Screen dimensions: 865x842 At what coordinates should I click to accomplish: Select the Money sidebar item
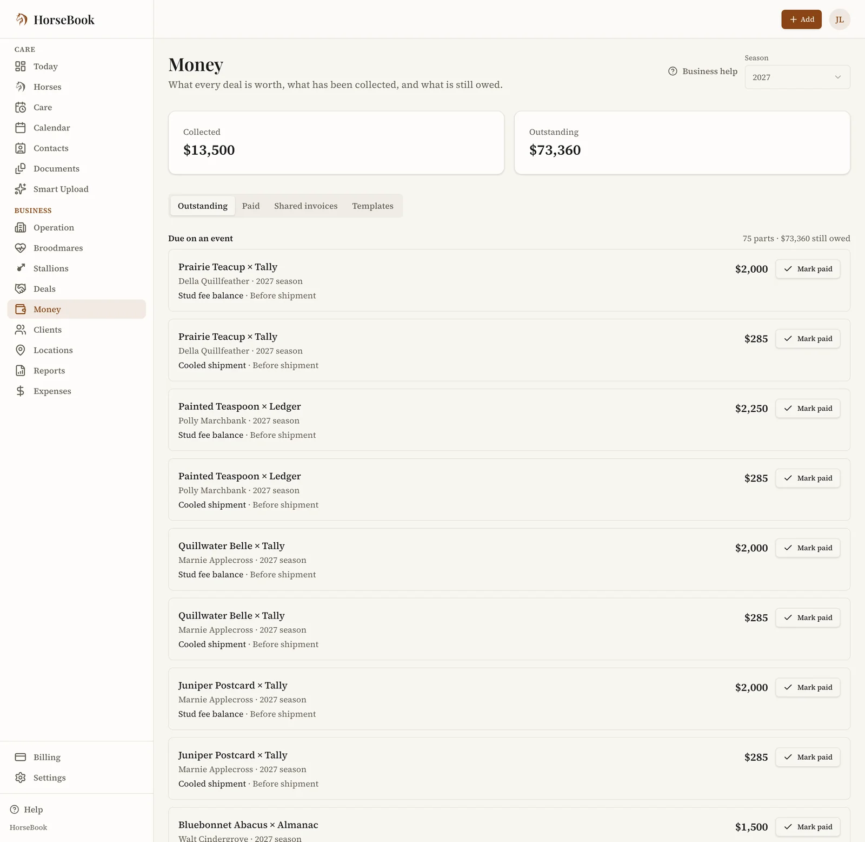click(x=77, y=310)
